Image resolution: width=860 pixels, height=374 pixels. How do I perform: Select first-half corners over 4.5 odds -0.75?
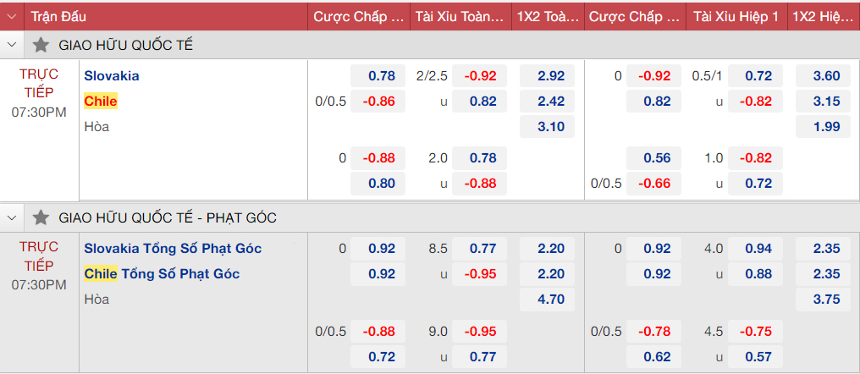[x=755, y=331]
